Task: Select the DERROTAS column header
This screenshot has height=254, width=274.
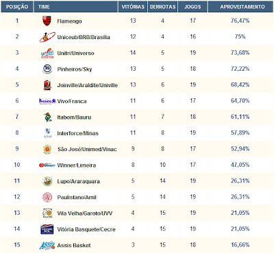Action: 162,7
